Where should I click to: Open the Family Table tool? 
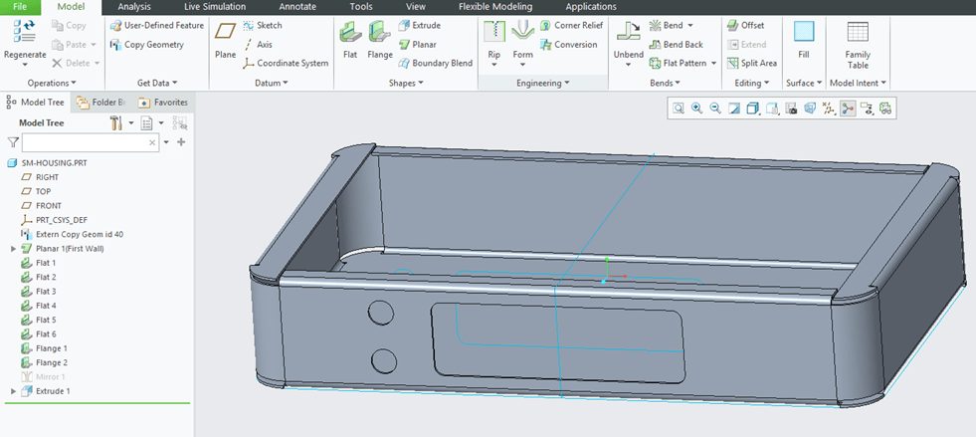857,39
